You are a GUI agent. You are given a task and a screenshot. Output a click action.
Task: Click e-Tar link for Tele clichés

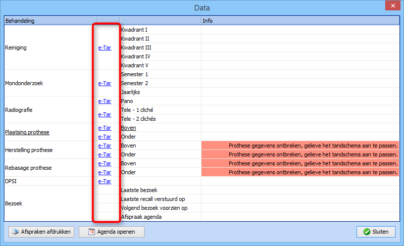pos(104,114)
